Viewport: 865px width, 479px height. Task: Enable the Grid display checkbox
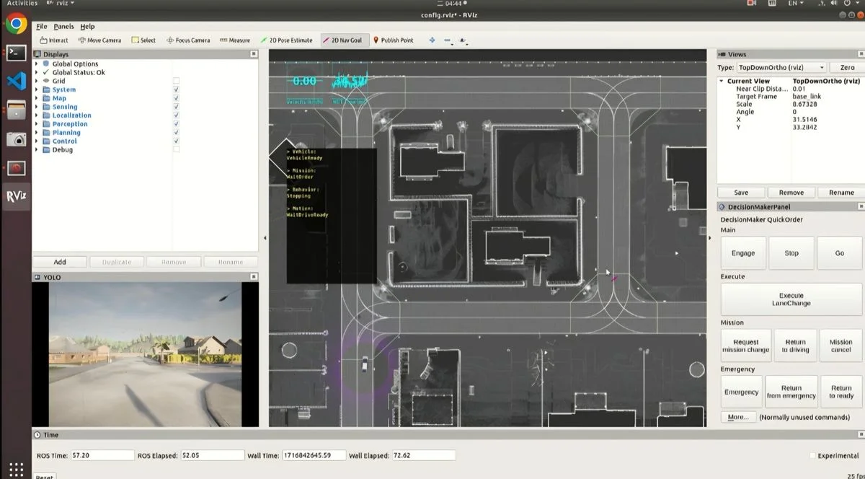177,81
